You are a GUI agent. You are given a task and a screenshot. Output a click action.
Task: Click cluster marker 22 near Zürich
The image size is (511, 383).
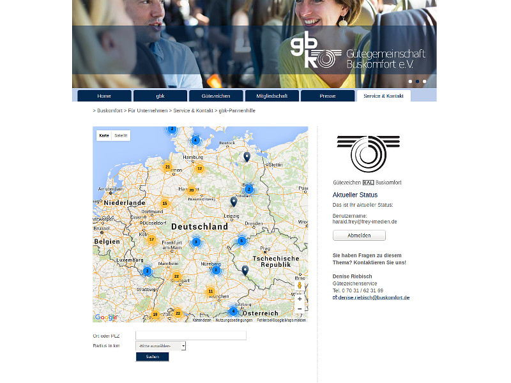point(178,313)
